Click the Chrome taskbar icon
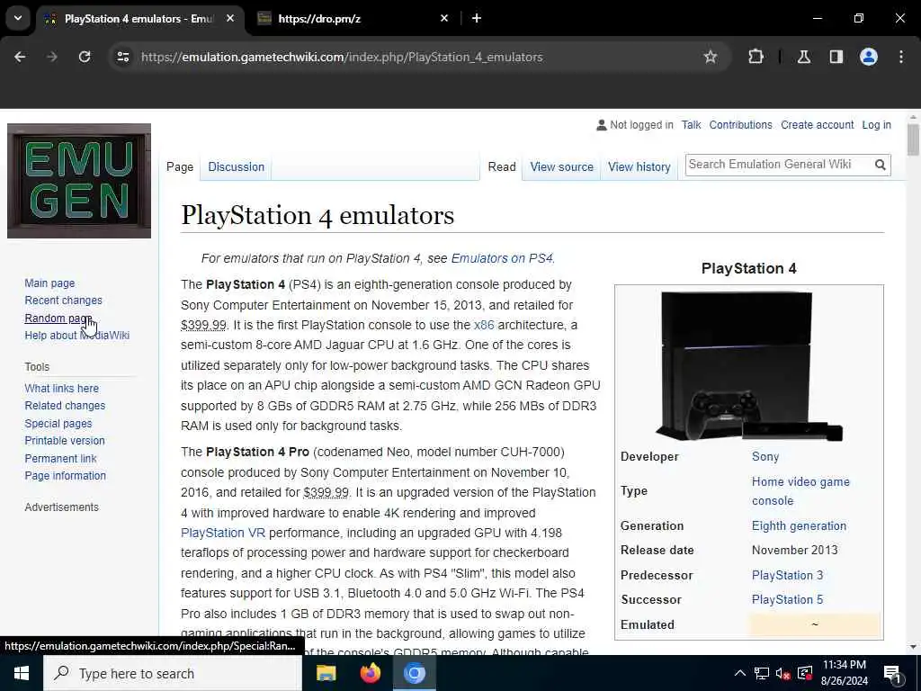This screenshot has width=921, height=691. 414,673
